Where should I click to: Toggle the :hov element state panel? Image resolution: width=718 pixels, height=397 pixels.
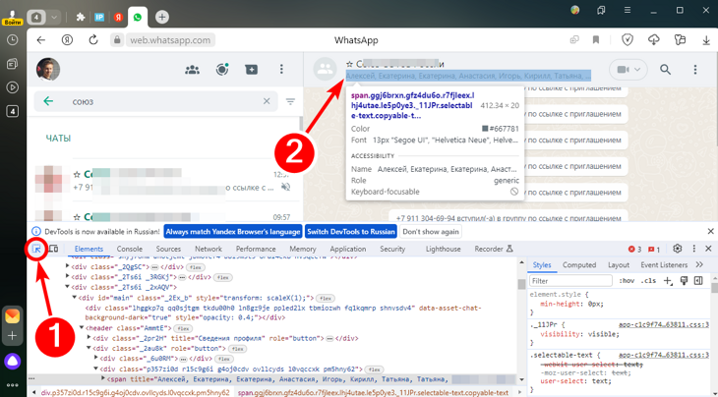click(627, 281)
